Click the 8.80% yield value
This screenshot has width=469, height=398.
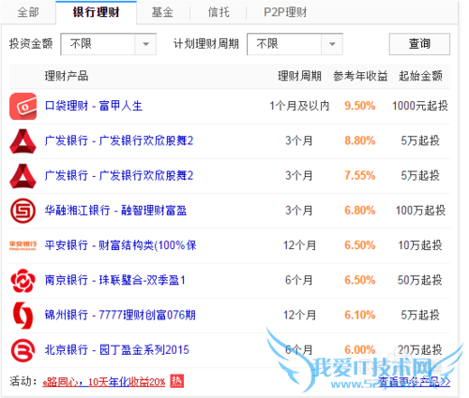coord(360,140)
